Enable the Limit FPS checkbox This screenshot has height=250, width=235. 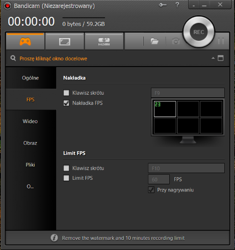[66, 178]
